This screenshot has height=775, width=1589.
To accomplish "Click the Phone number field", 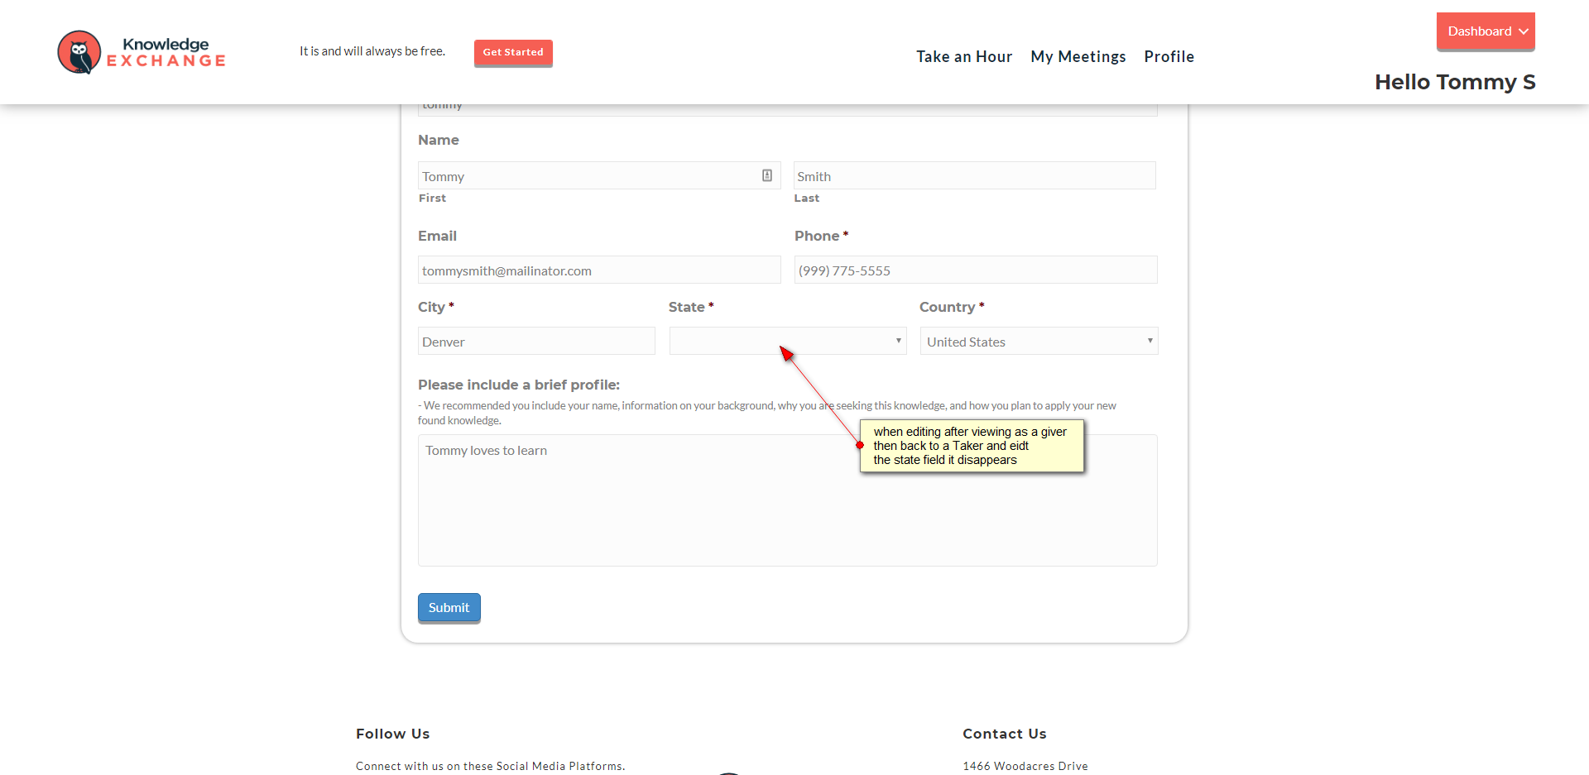I will (976, 270).
